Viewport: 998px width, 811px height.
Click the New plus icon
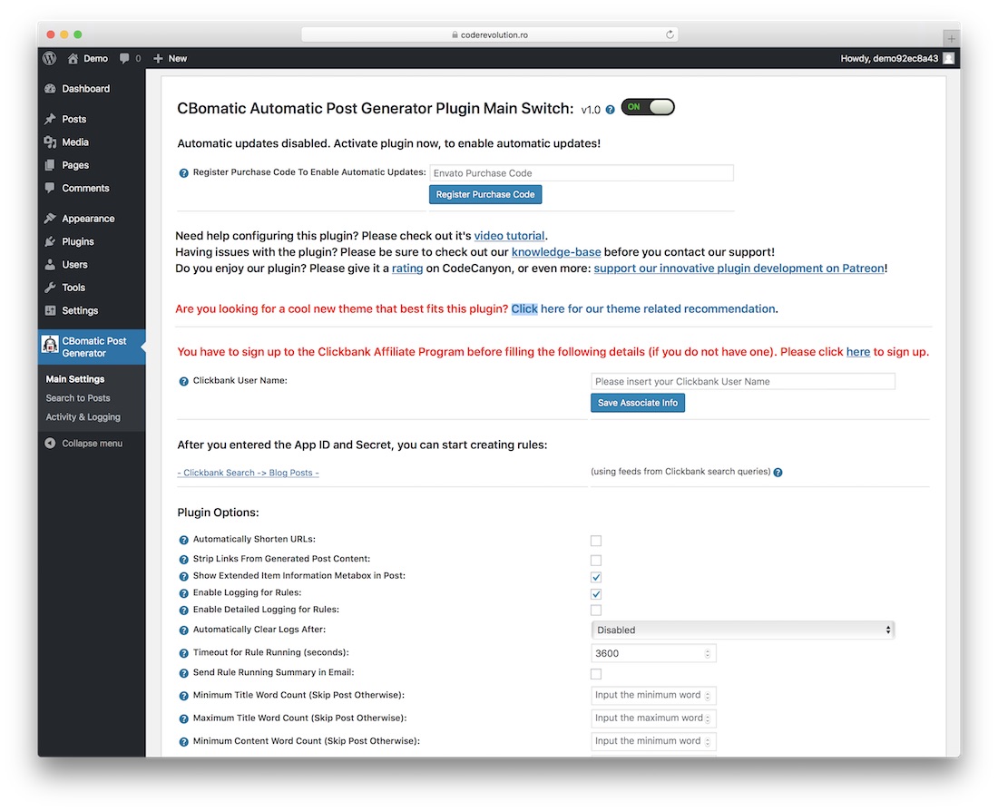[x=158, y=58]
